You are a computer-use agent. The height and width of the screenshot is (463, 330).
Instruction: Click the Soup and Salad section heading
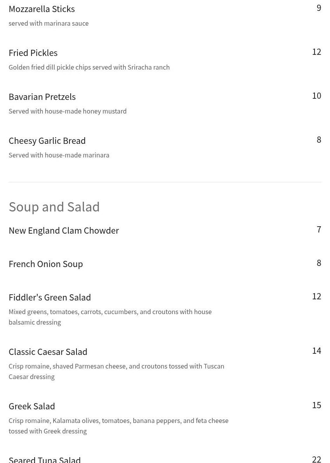click(54, 207)
